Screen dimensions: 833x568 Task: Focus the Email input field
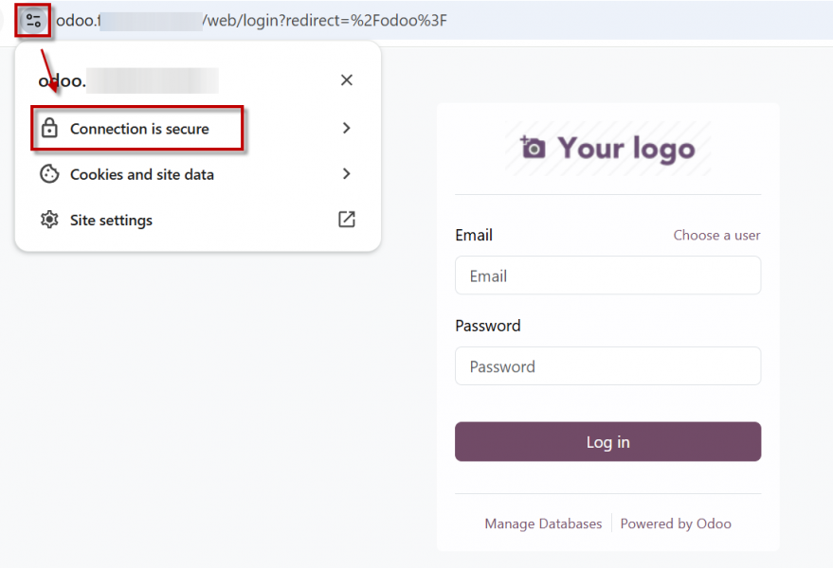click(x=607, y=275)
